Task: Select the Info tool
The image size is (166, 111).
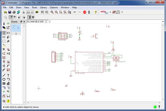Action: tap(4, 24)
